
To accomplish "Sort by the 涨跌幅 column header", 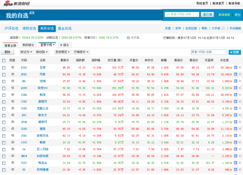I will 96,60.
